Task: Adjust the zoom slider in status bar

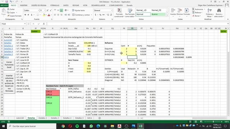Action: (213, 122)
